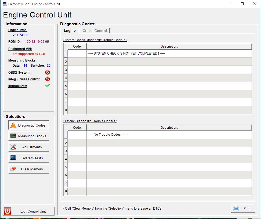Click the printer icon on Print button
The image size is (261, 219).
click(x=236, y=209)
